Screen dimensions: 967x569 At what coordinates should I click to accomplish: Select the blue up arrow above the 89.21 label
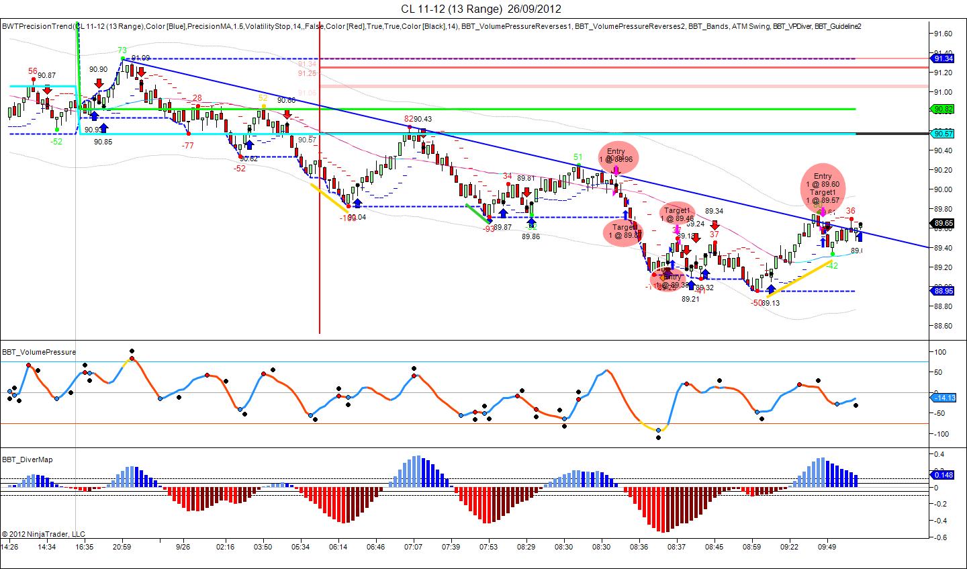(691, 285)
